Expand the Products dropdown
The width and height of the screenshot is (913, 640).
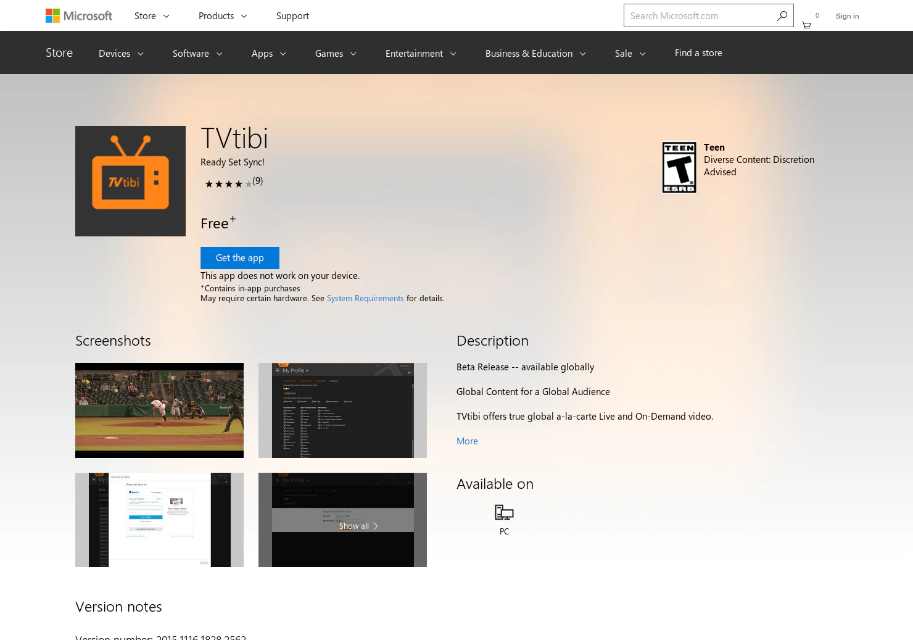223,16
